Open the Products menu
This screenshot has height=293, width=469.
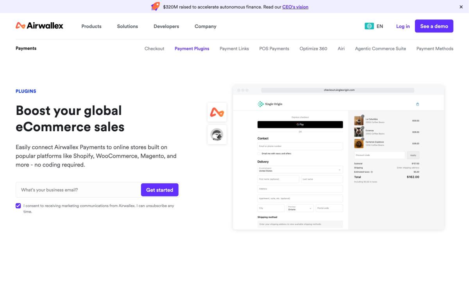[x=91, y=26]
